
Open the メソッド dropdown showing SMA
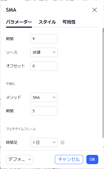tap(44, 97)
